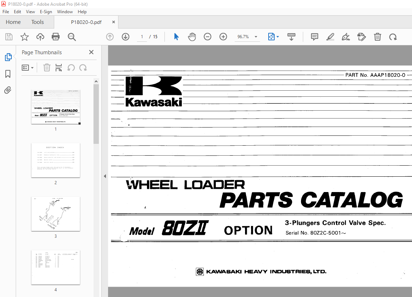Viewport: 412px width, 297px height.
Task: Open the File menu
Action: pyautogui.click(x=6, y=12)
